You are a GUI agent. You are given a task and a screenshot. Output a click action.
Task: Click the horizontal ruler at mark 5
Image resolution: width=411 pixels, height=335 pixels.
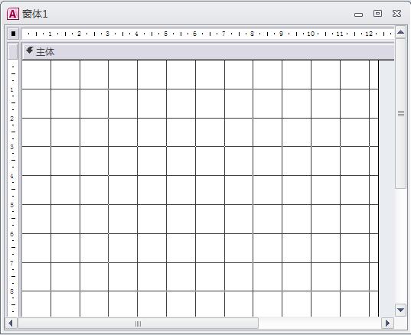coord(165,34)
